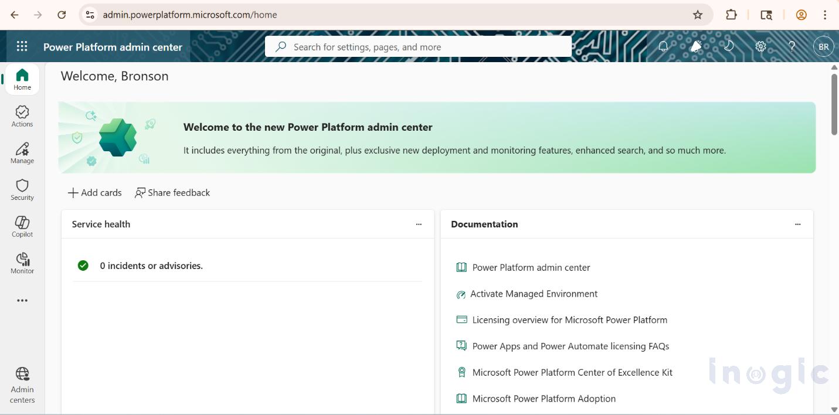This screenshot has height=415, width=839.
Task: Click the green service health checkmark icon
Action: [x=83, y=266]
